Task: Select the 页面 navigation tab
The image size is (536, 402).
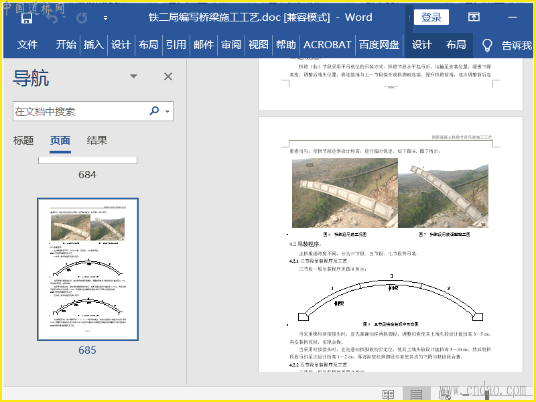Action: (60, 140)
